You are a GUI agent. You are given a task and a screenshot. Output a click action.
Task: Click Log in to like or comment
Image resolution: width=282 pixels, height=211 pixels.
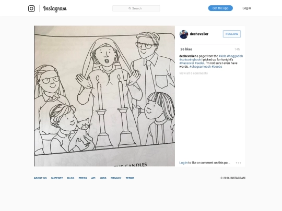click(183, 163)
